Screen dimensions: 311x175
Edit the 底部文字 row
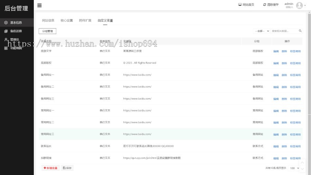point(276,51)
